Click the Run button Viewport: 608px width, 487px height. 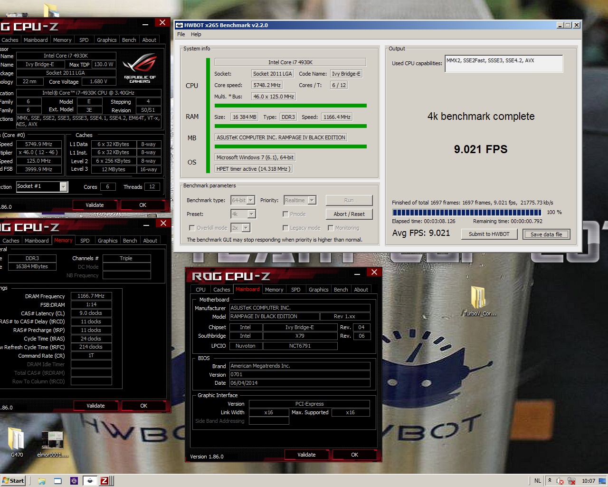[x=349, y=200]
